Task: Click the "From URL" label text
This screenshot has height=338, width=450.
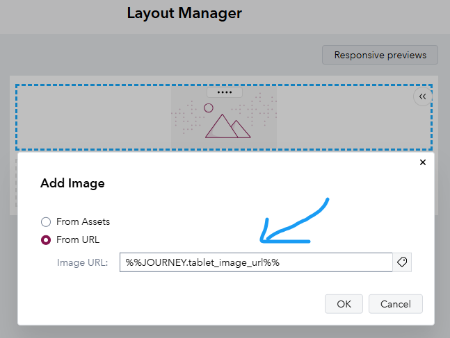Action: tap(78, 240)
